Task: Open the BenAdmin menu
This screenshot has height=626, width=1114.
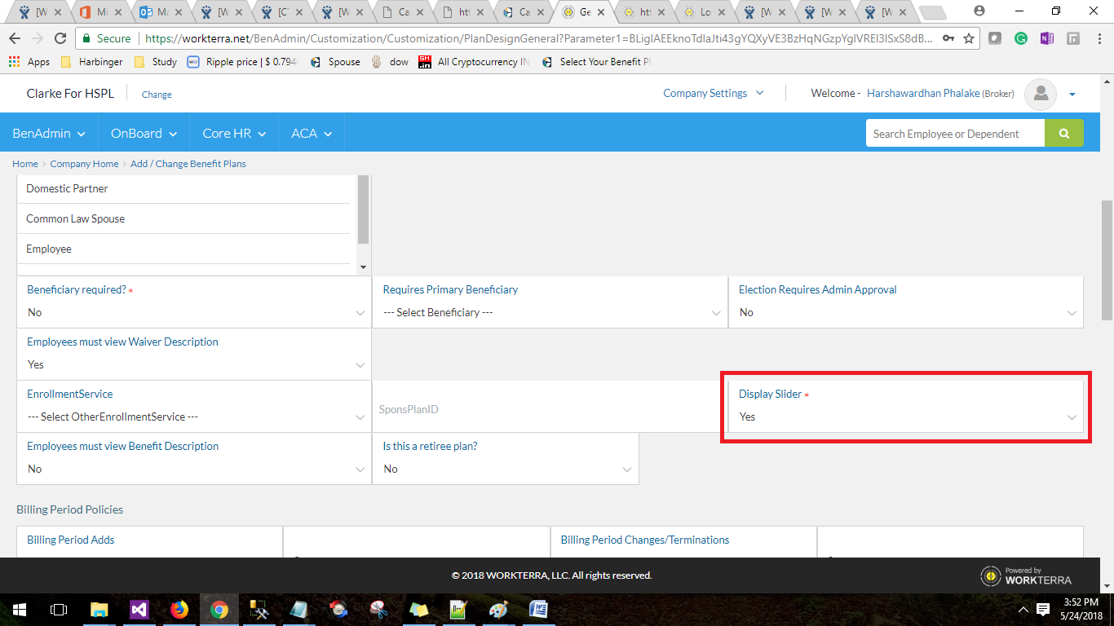Action: click(49, 133)
